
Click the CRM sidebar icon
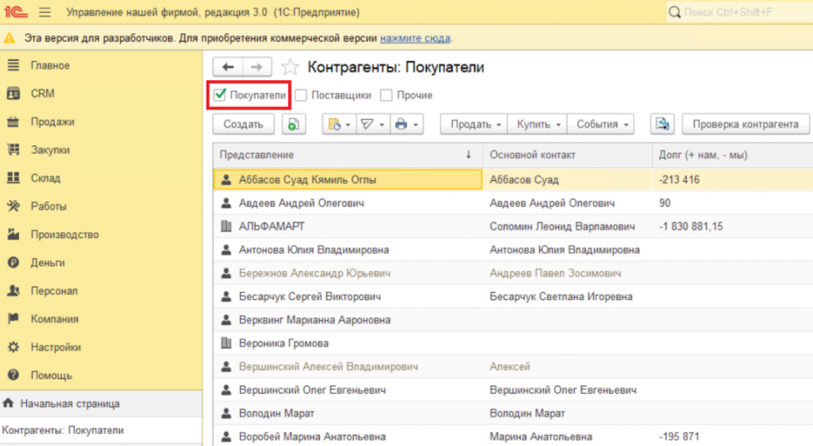point(13,93)
